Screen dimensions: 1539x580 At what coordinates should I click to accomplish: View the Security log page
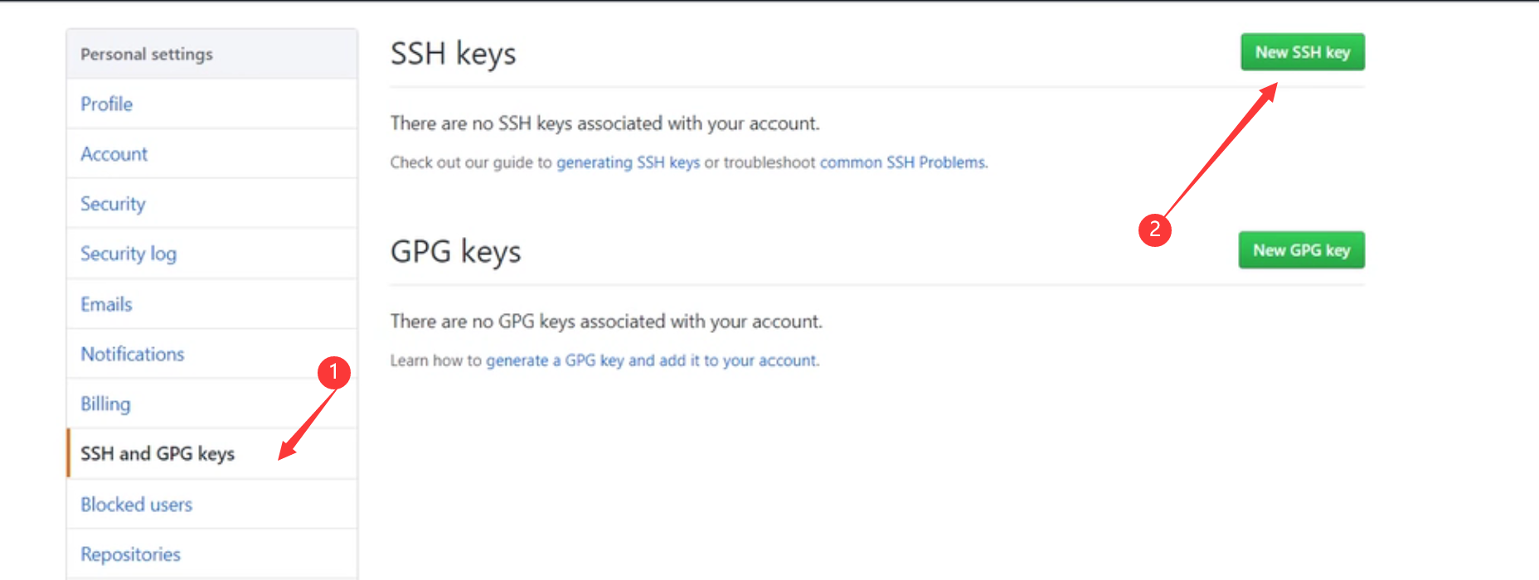(x=128, y=254)
